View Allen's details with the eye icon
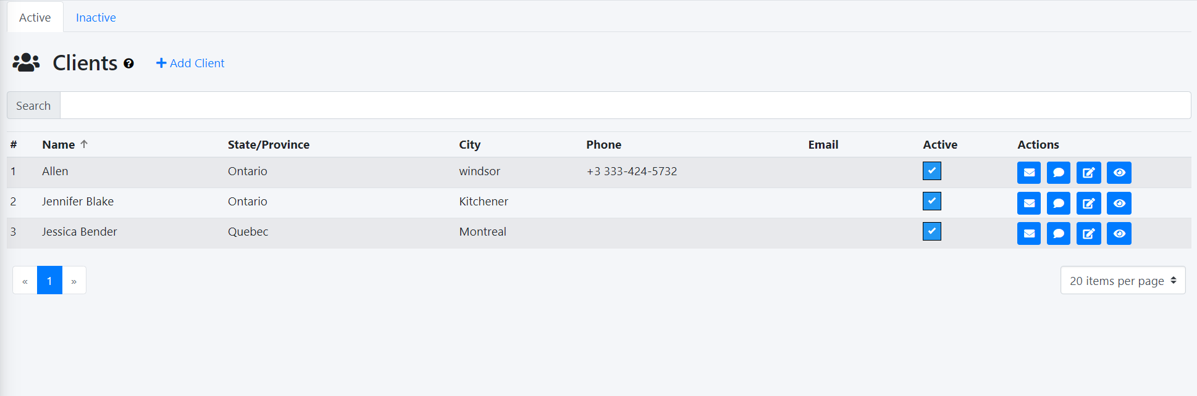 [x=1119, y=173]
